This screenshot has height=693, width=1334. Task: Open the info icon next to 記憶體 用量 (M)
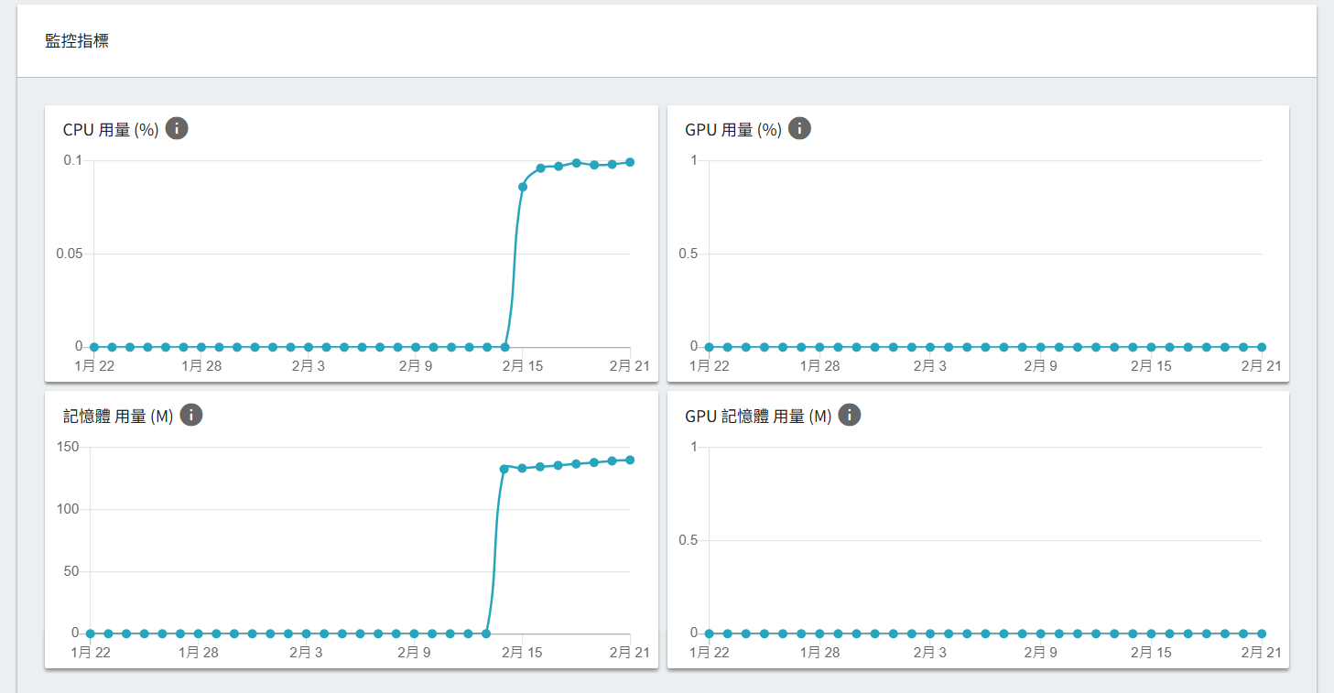(190, 415)
